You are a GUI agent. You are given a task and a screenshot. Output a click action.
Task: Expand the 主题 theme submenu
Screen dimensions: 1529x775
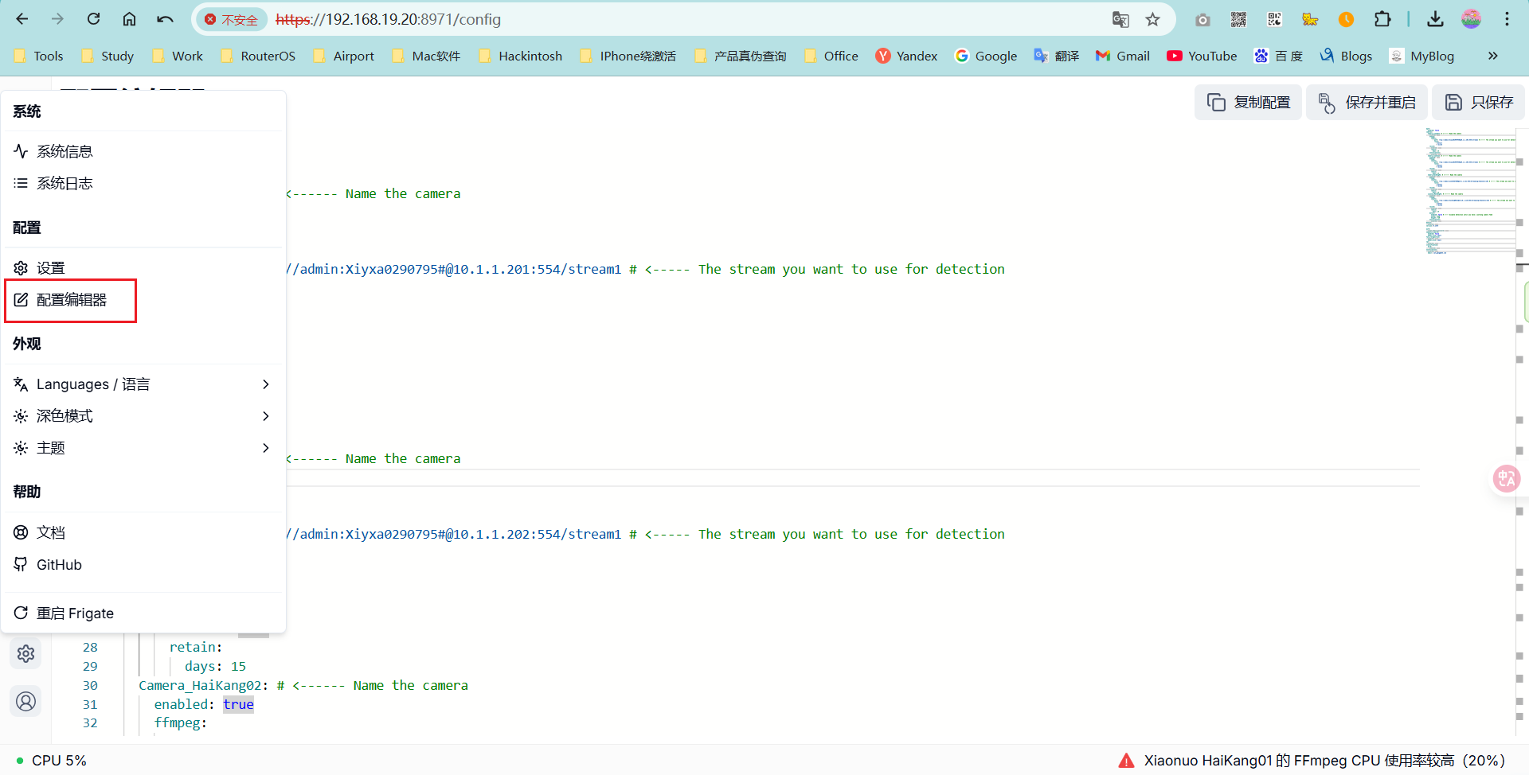click(143, 448)
